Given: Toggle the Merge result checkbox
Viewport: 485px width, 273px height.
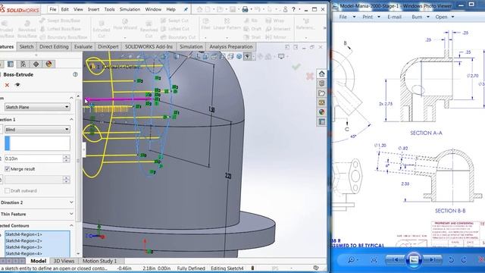Looking at the screenshot, I should [x=7, y=169].
